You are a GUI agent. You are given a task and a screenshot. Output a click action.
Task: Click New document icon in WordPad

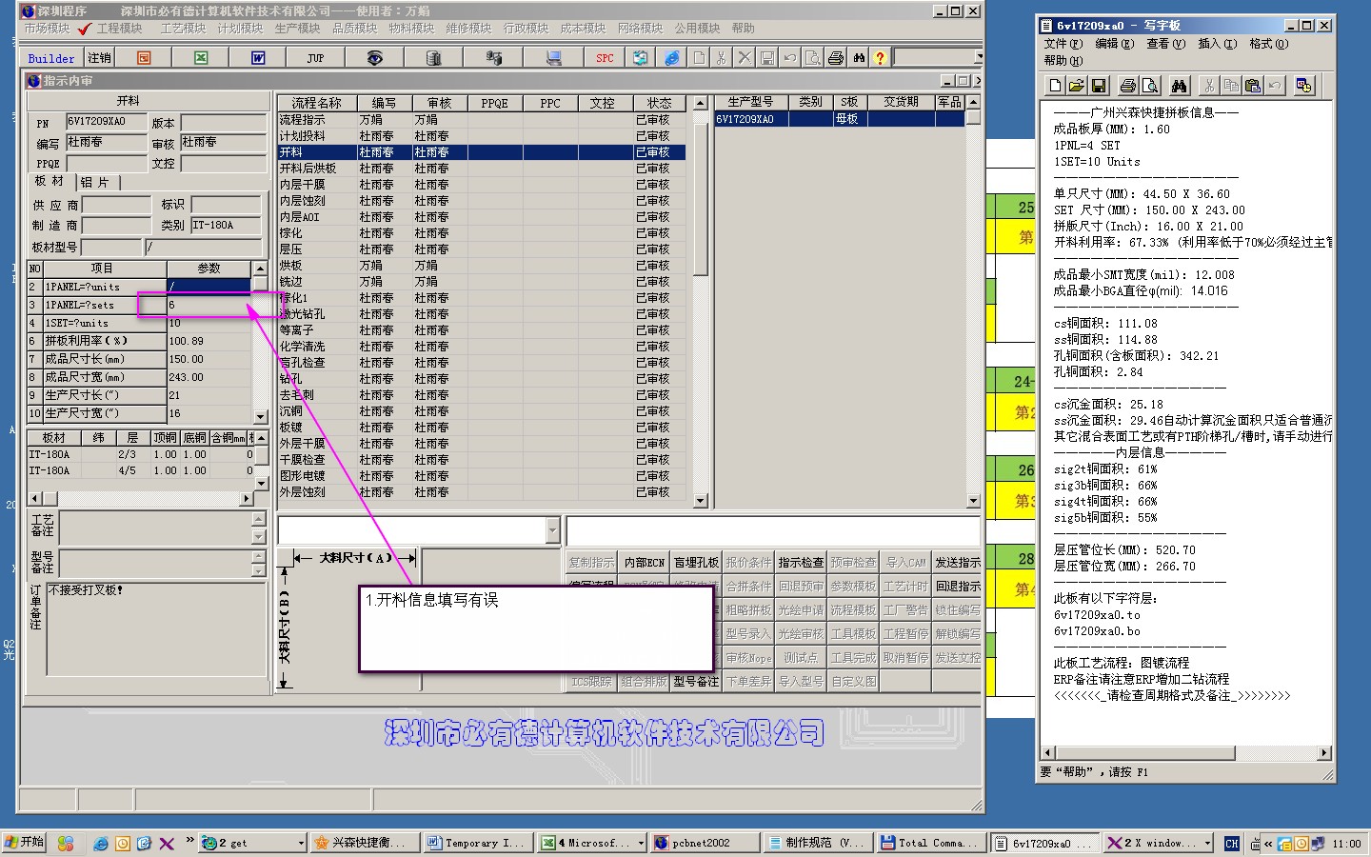point(1055,86)
